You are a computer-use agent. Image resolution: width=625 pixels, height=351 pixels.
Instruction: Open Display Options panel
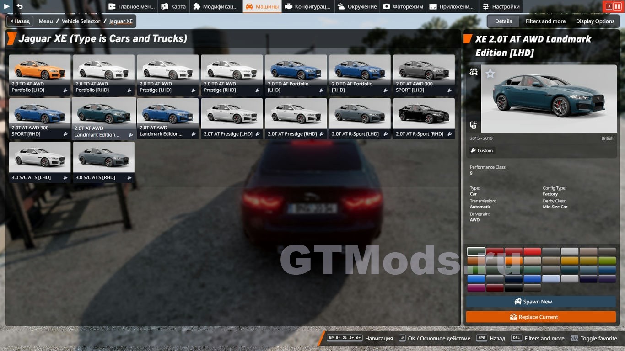coord(595,21)
